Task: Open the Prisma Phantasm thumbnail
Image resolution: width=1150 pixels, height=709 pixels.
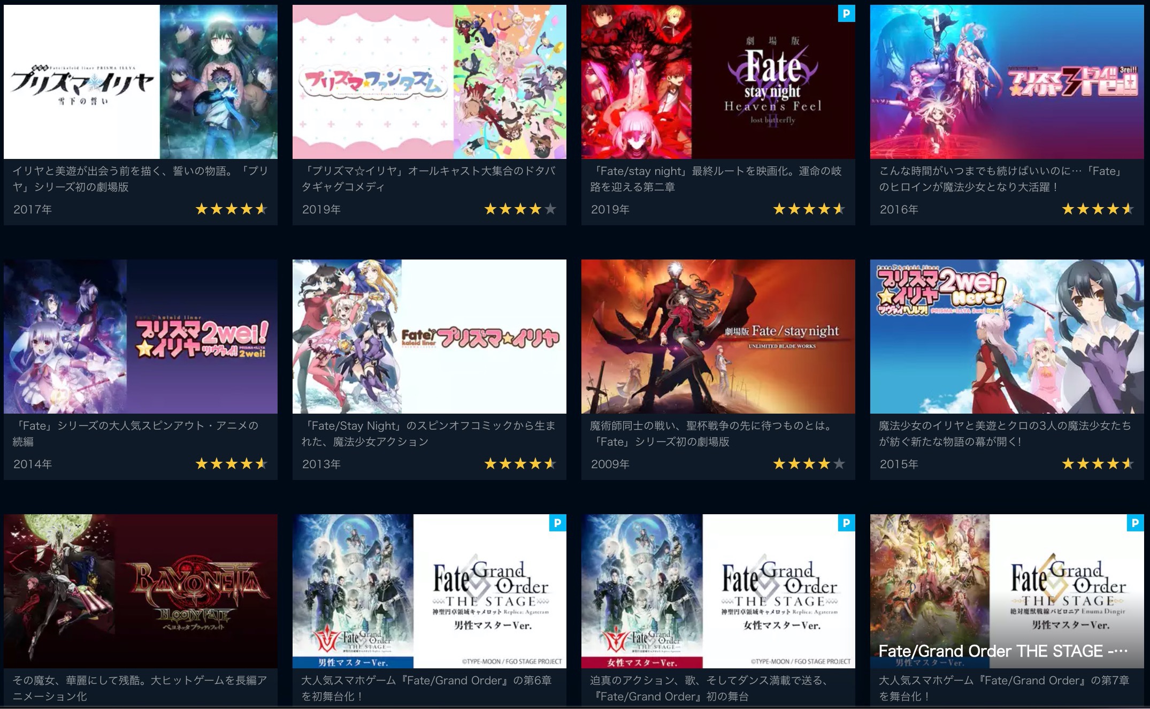Action: tap(430, 82)
